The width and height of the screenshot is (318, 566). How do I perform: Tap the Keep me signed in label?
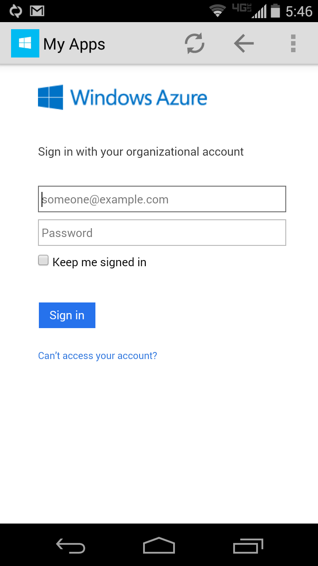point(99,262)
